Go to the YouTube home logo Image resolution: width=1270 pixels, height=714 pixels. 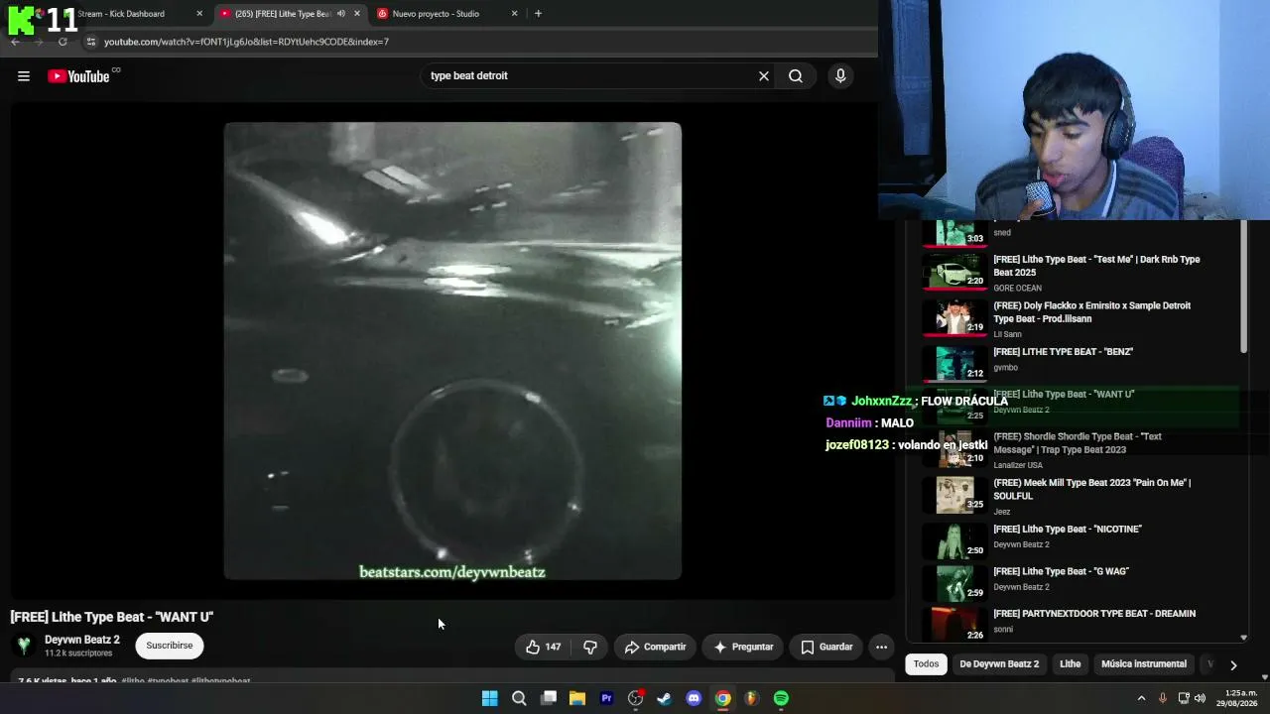tap(78, 76)
